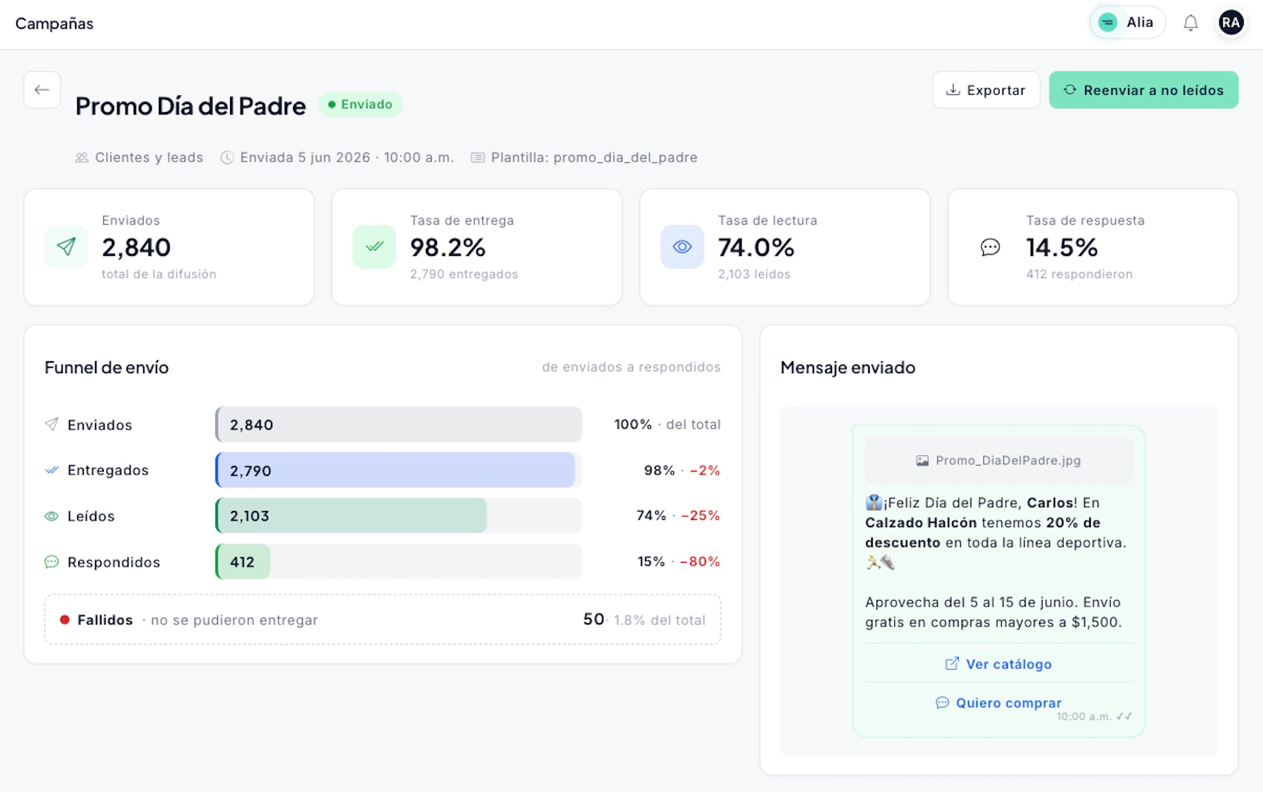
Task: Open the Ver catálogo link
Action: pyautogui.click(x=998, y=664)
